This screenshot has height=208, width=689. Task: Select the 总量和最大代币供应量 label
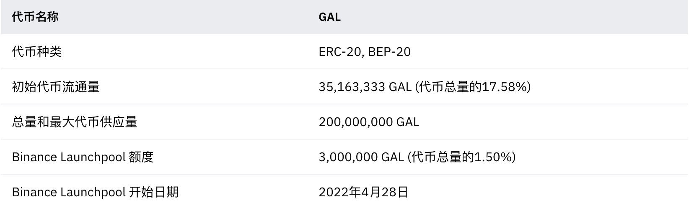coord(75,122)
